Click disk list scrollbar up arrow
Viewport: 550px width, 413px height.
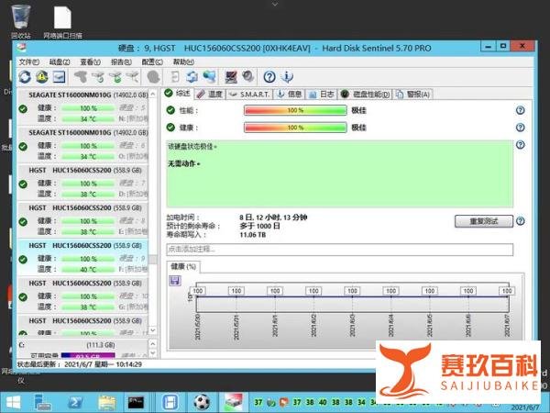[153, 95]
